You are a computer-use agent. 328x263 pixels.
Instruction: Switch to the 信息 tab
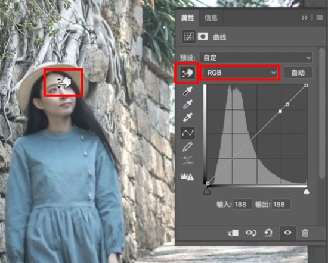click(x=211, y=18)
